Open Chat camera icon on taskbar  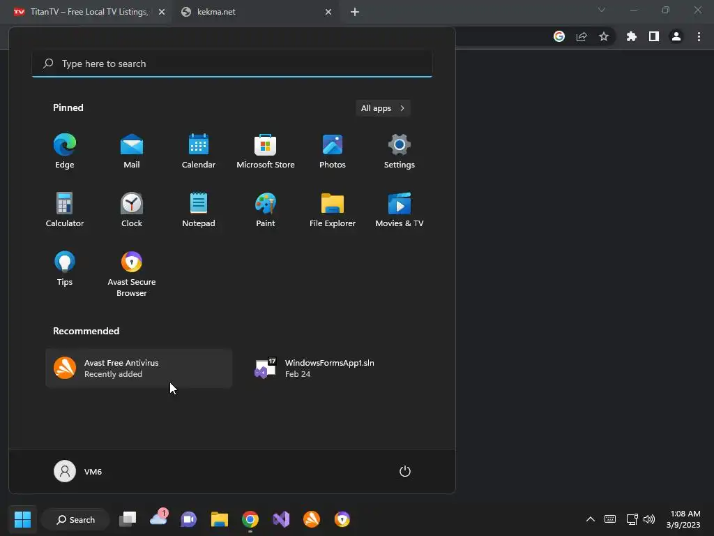point(188,519)
